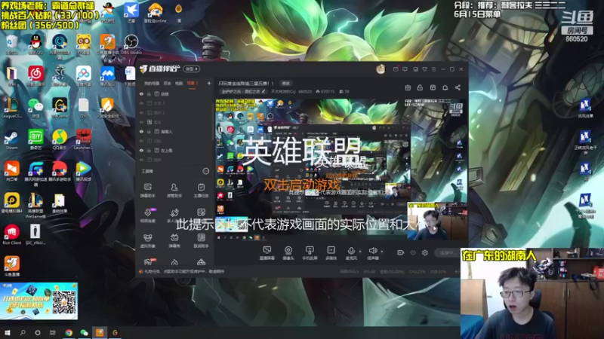Add a 手机投屏 phone casting source
The height and width of the screenshot is (339, 604).
point(310,253)
